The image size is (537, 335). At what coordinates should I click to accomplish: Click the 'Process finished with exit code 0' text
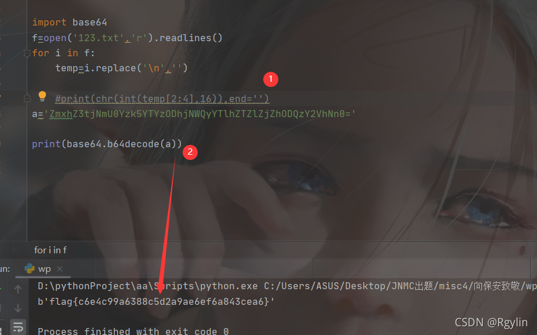click(133, 331)
